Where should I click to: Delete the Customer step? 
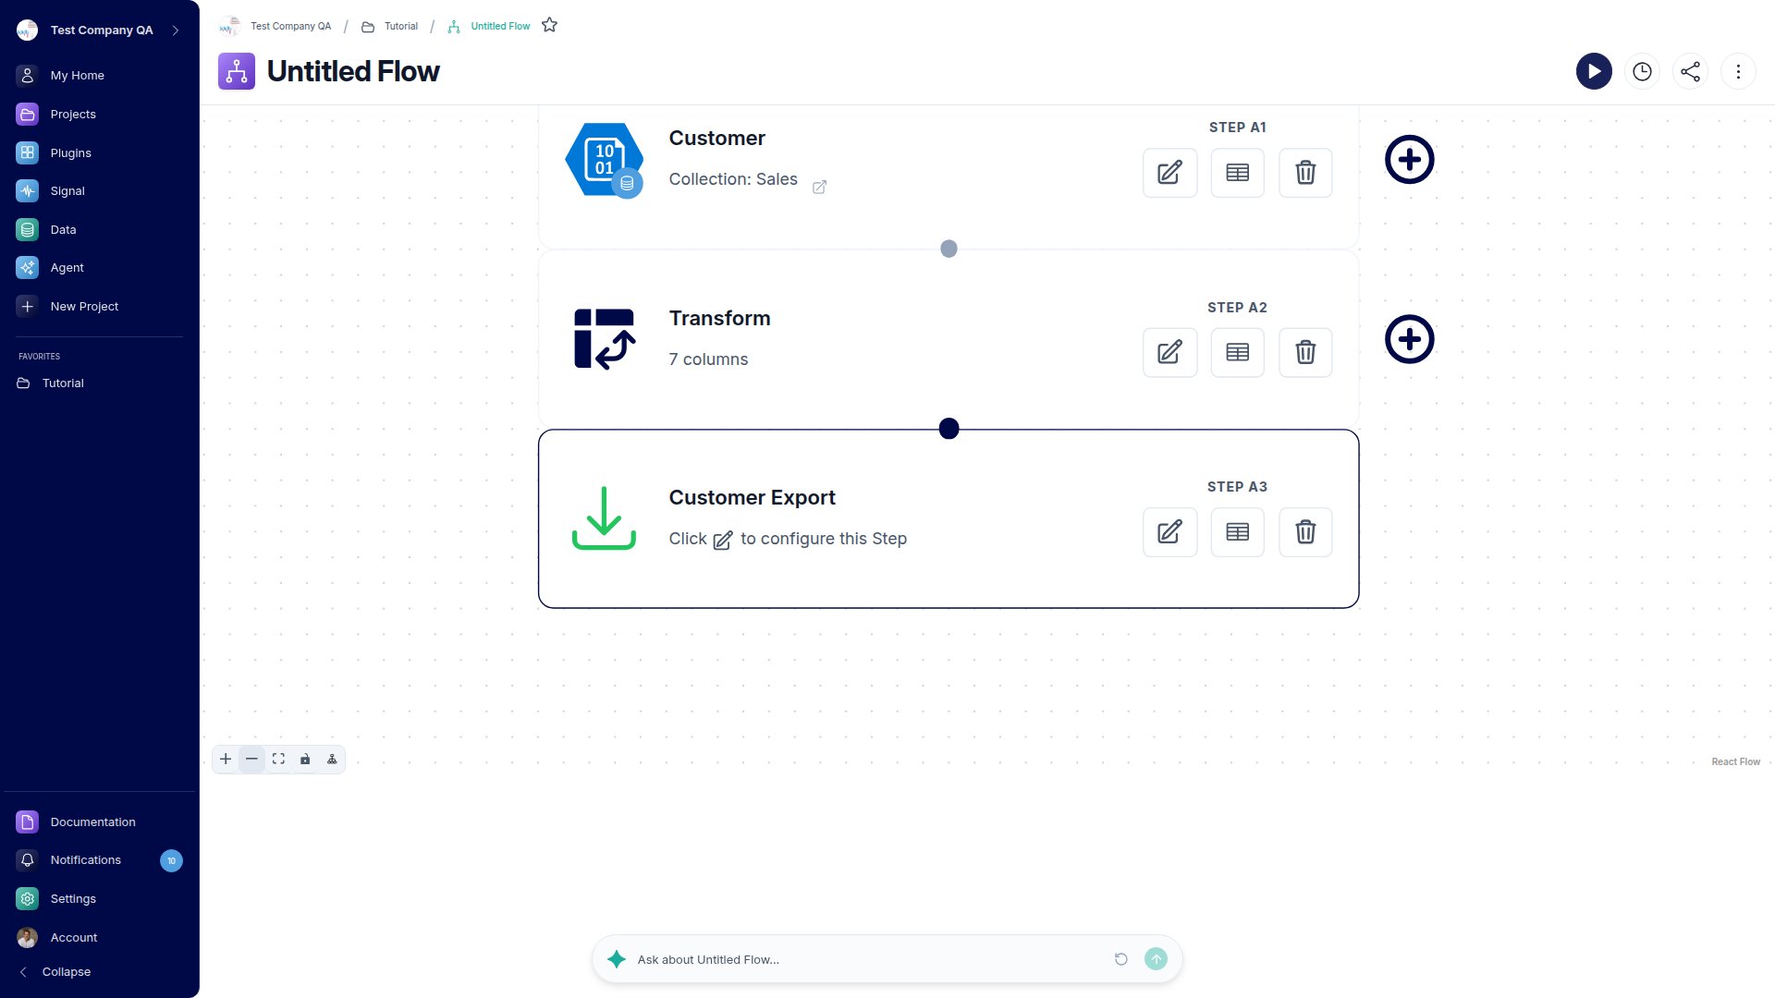tap(1305, 173)
